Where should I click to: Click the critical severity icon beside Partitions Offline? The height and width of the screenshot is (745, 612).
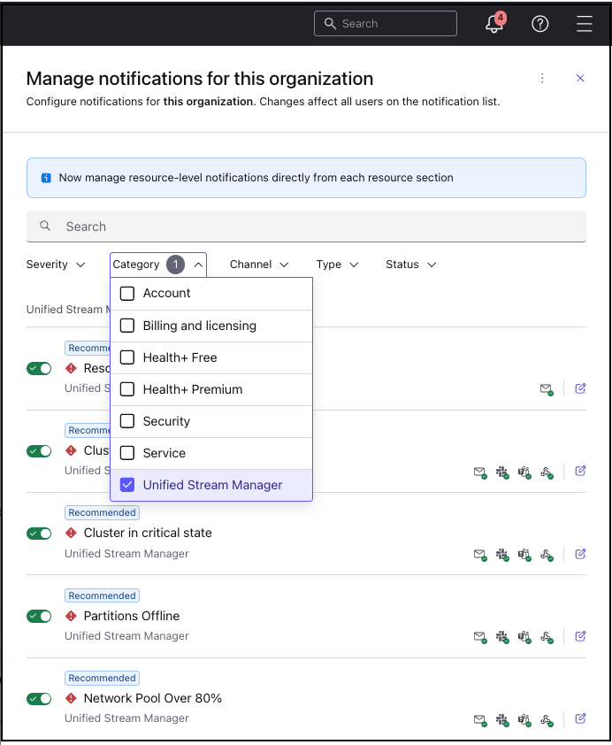point(71,616)
